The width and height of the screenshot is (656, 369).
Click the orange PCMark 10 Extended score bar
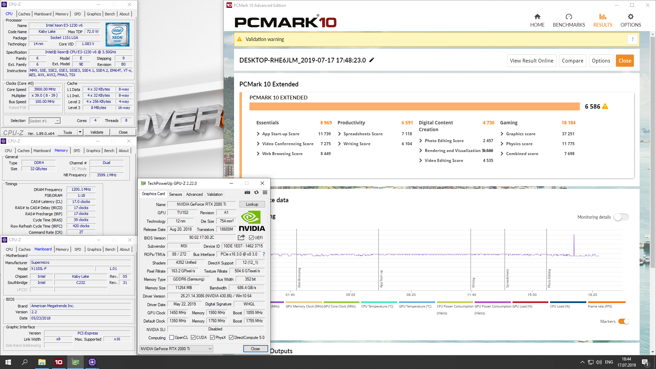click(414, 106)
